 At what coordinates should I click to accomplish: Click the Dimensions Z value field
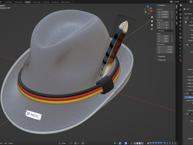click(165, 52)
